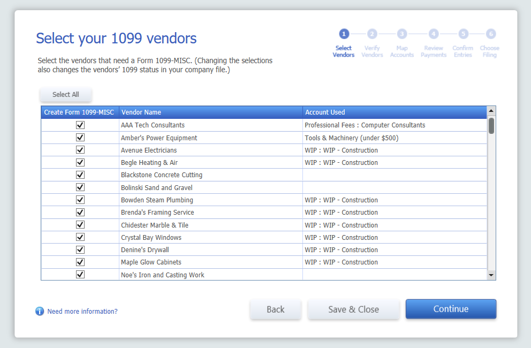Select Noe's Iron and Casting Work name
531x348 pixels.
pos(163,275)
